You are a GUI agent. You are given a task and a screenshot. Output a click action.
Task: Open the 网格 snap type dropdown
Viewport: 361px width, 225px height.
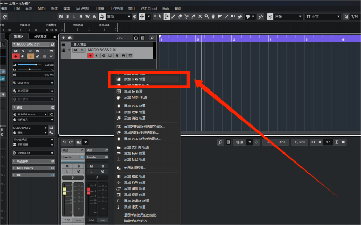pyautogui.click(x=288, y=16)
